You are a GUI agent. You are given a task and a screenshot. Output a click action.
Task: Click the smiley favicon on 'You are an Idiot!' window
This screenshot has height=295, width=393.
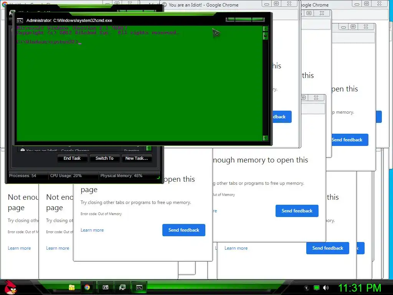(x=164, y=5)
